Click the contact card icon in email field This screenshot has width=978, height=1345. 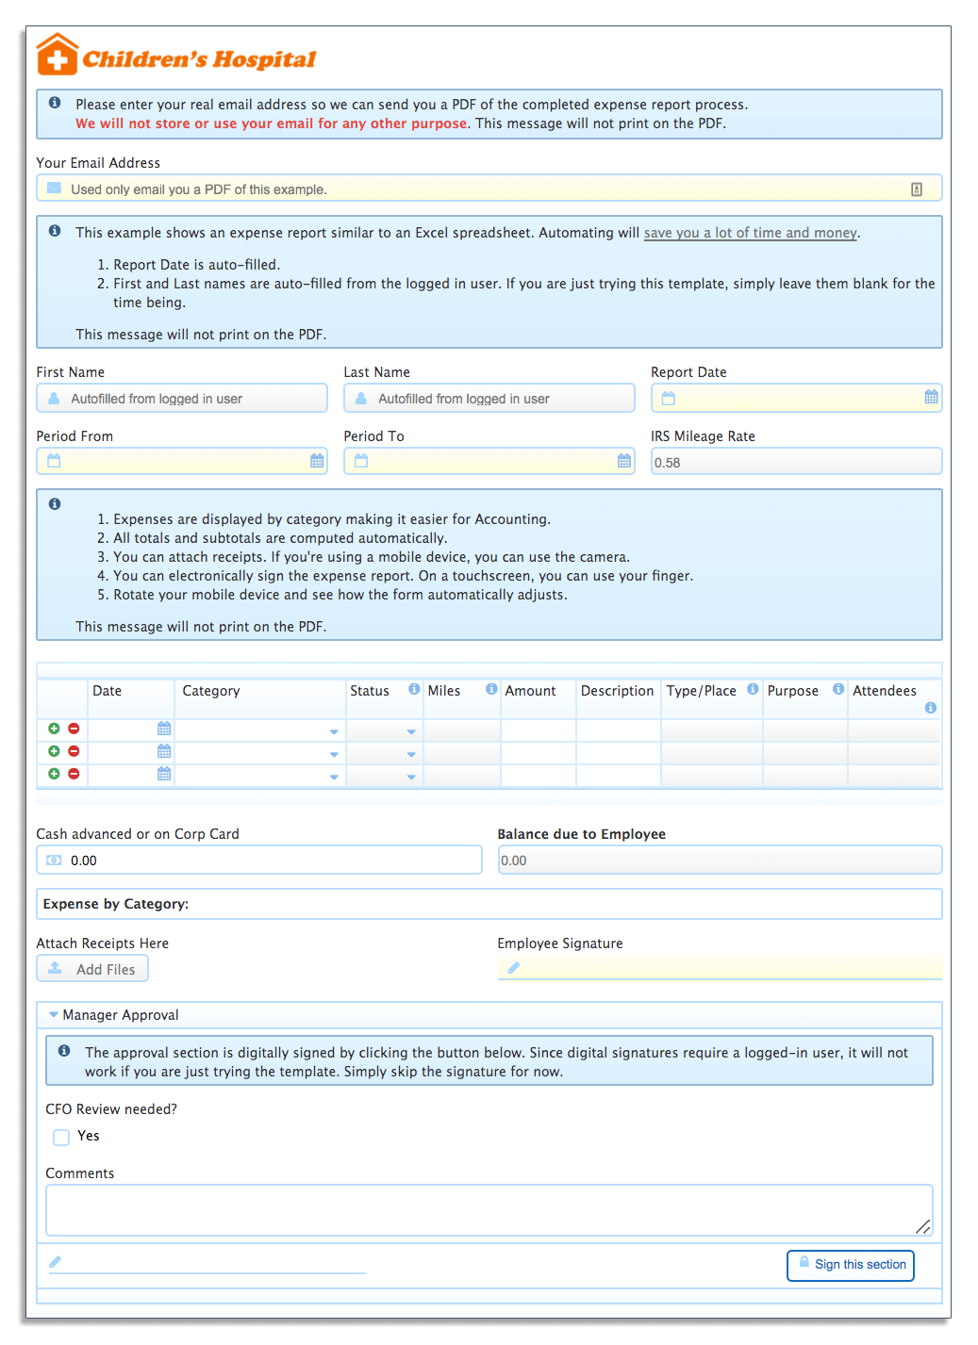pos(917,189)
